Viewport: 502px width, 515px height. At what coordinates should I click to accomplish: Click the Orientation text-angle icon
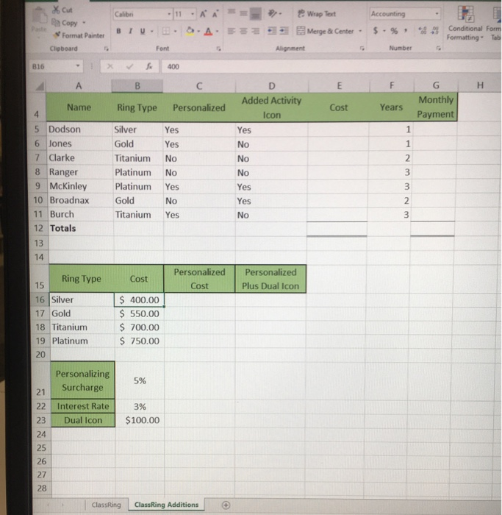click(273, 13)
